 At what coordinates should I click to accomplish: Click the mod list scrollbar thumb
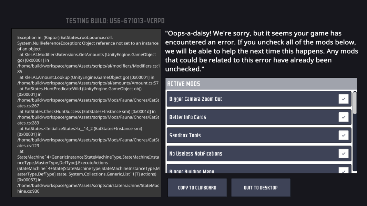click(x=355, y=103)
